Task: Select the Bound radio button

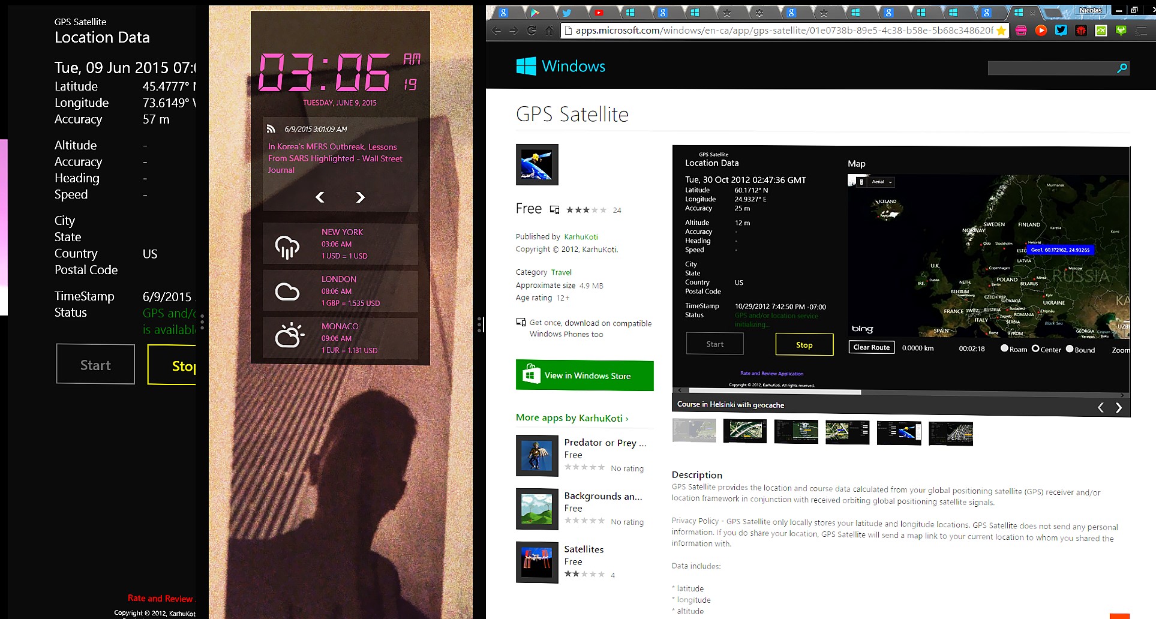Action: click(x=1070, y=348)
